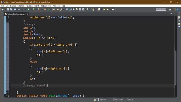Click the Search flashlight toolbar icon

pyautogui.click(x=61, y=10)
